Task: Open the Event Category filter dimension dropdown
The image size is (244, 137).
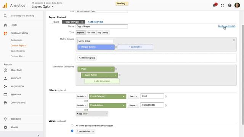Action: 108,96
